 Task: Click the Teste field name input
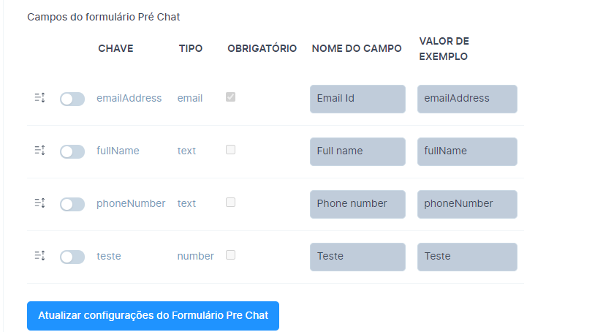(357, 257)
